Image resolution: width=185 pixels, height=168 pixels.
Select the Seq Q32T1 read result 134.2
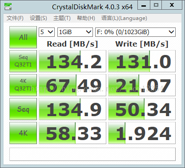[72, 61]
